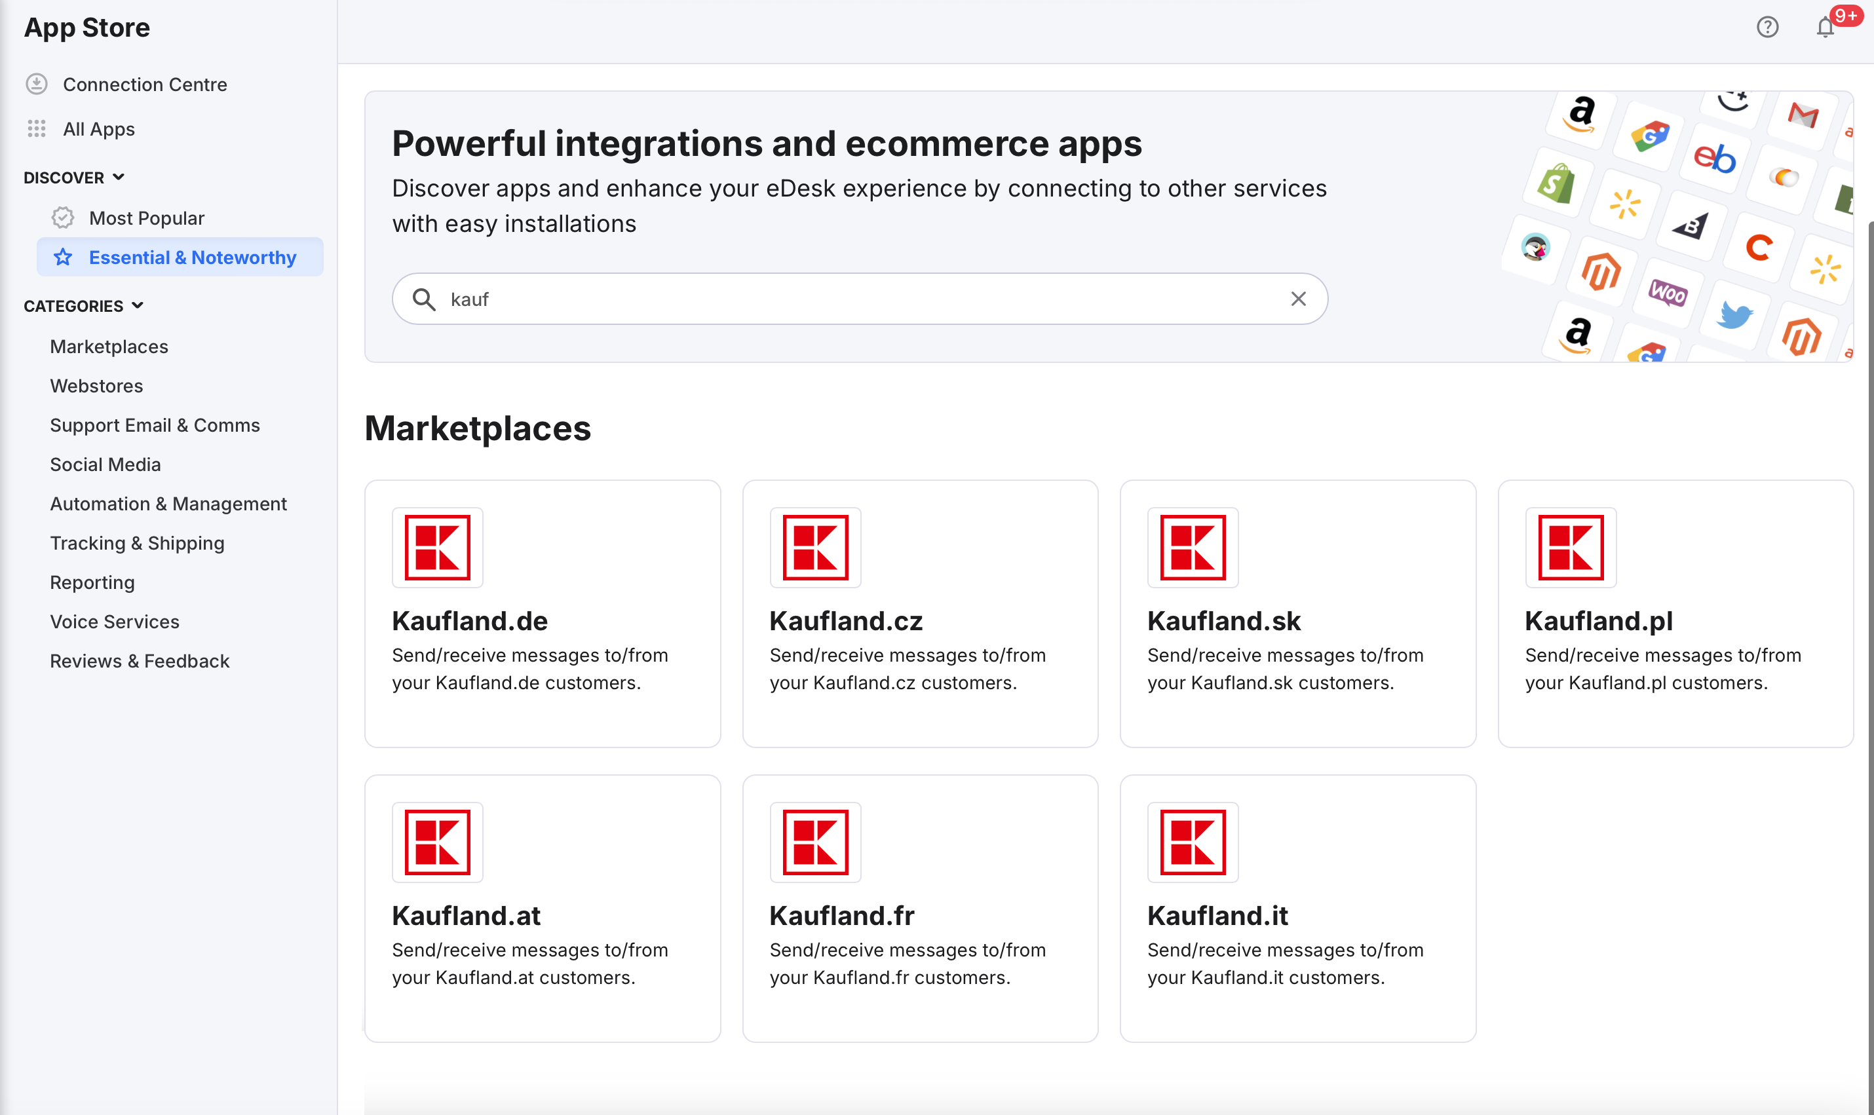Image resolution: width=1874 pixels, height=1115 pixels.
Task: Click the Kaufland.fr logo icon
Action: (815, 842)
